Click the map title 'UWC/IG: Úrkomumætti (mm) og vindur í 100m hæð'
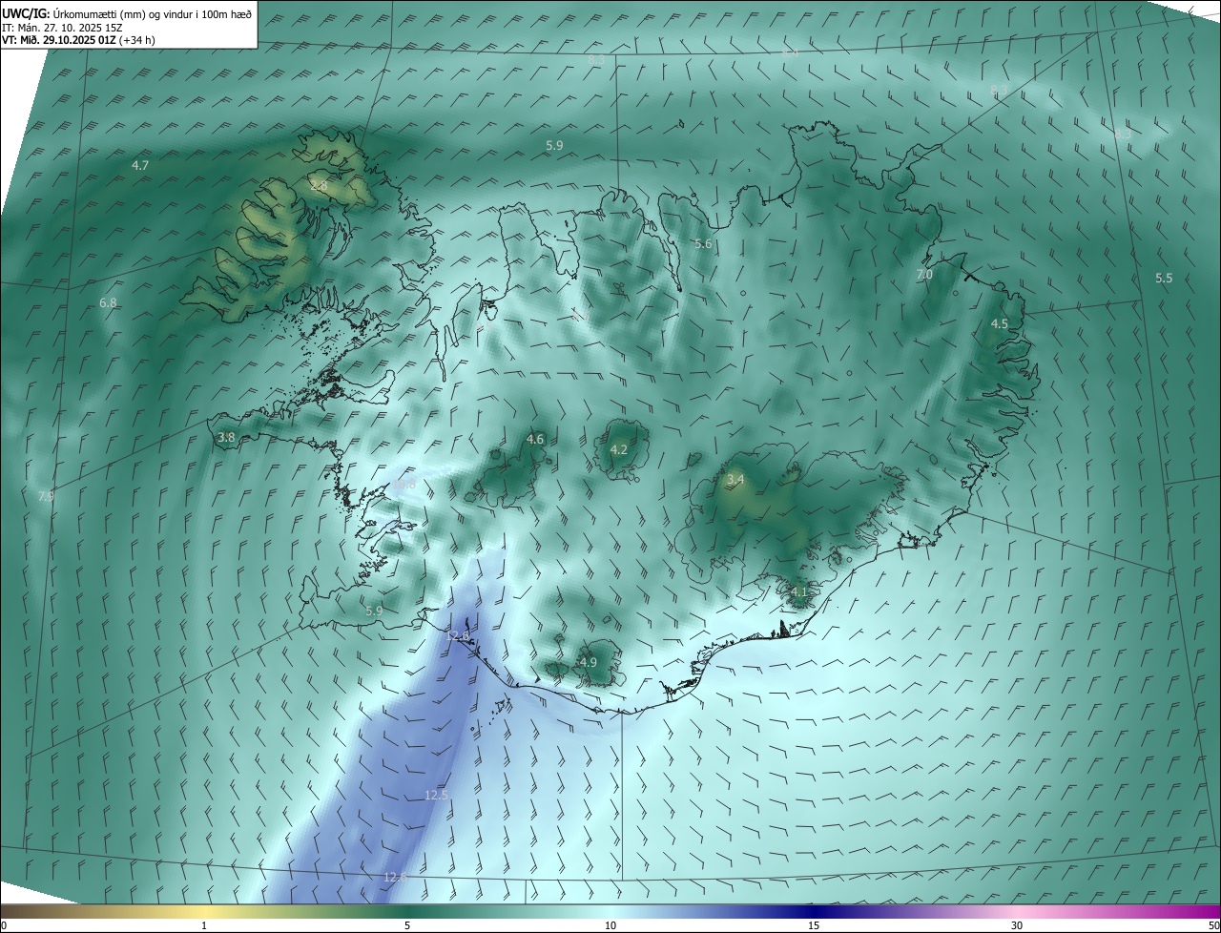 [127, 12]
